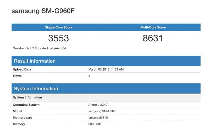Select the multi-core score 8631
Image resolution: width=209 pixels, height=128 pixels.
(x=153, y=38)
